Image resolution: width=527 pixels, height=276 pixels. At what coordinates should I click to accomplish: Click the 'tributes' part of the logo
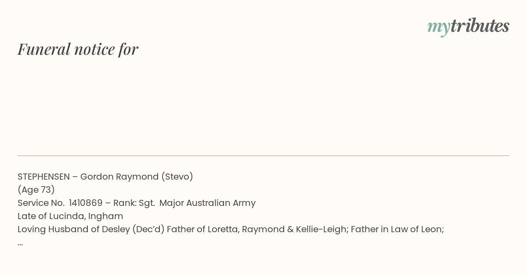(x=480, y=26)
